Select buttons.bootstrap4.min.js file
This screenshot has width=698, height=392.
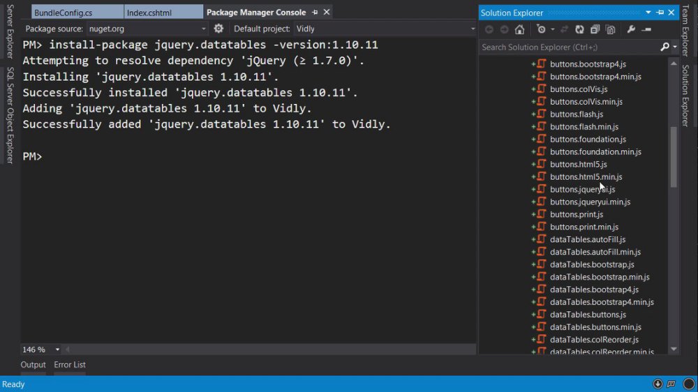[x=595, y=77]
